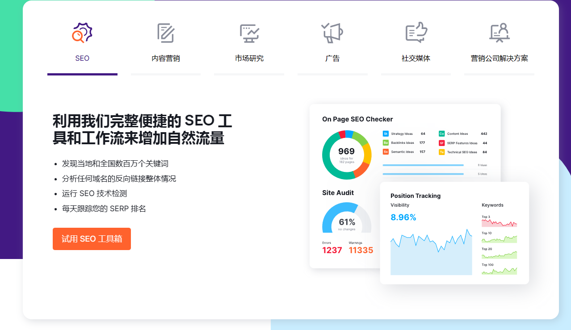Switch to the 市场研究 tab
571x330 pixels.
[x=249, y=58]
